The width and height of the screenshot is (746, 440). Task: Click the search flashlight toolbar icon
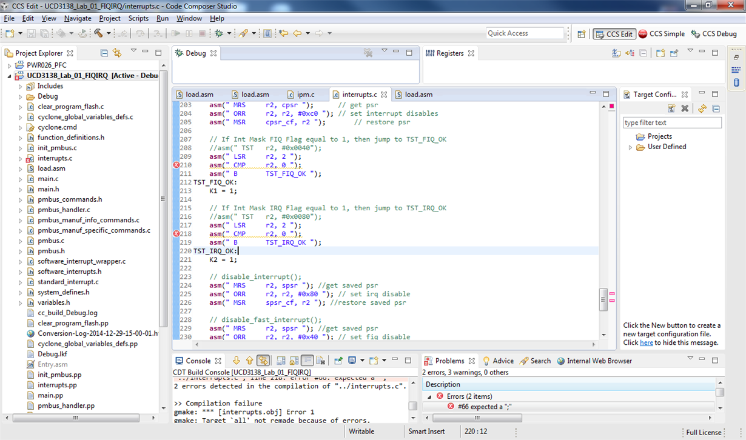click(244, 33)
